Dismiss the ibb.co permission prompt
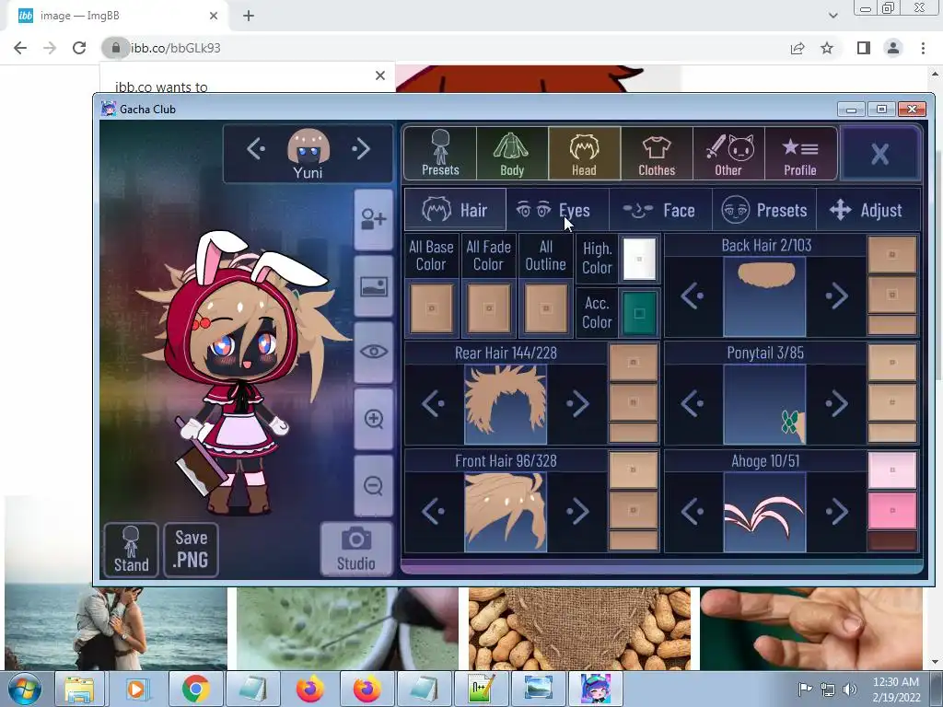Viewport: 943px width, 707px height. pyautogui.click(x=380, y=75)
